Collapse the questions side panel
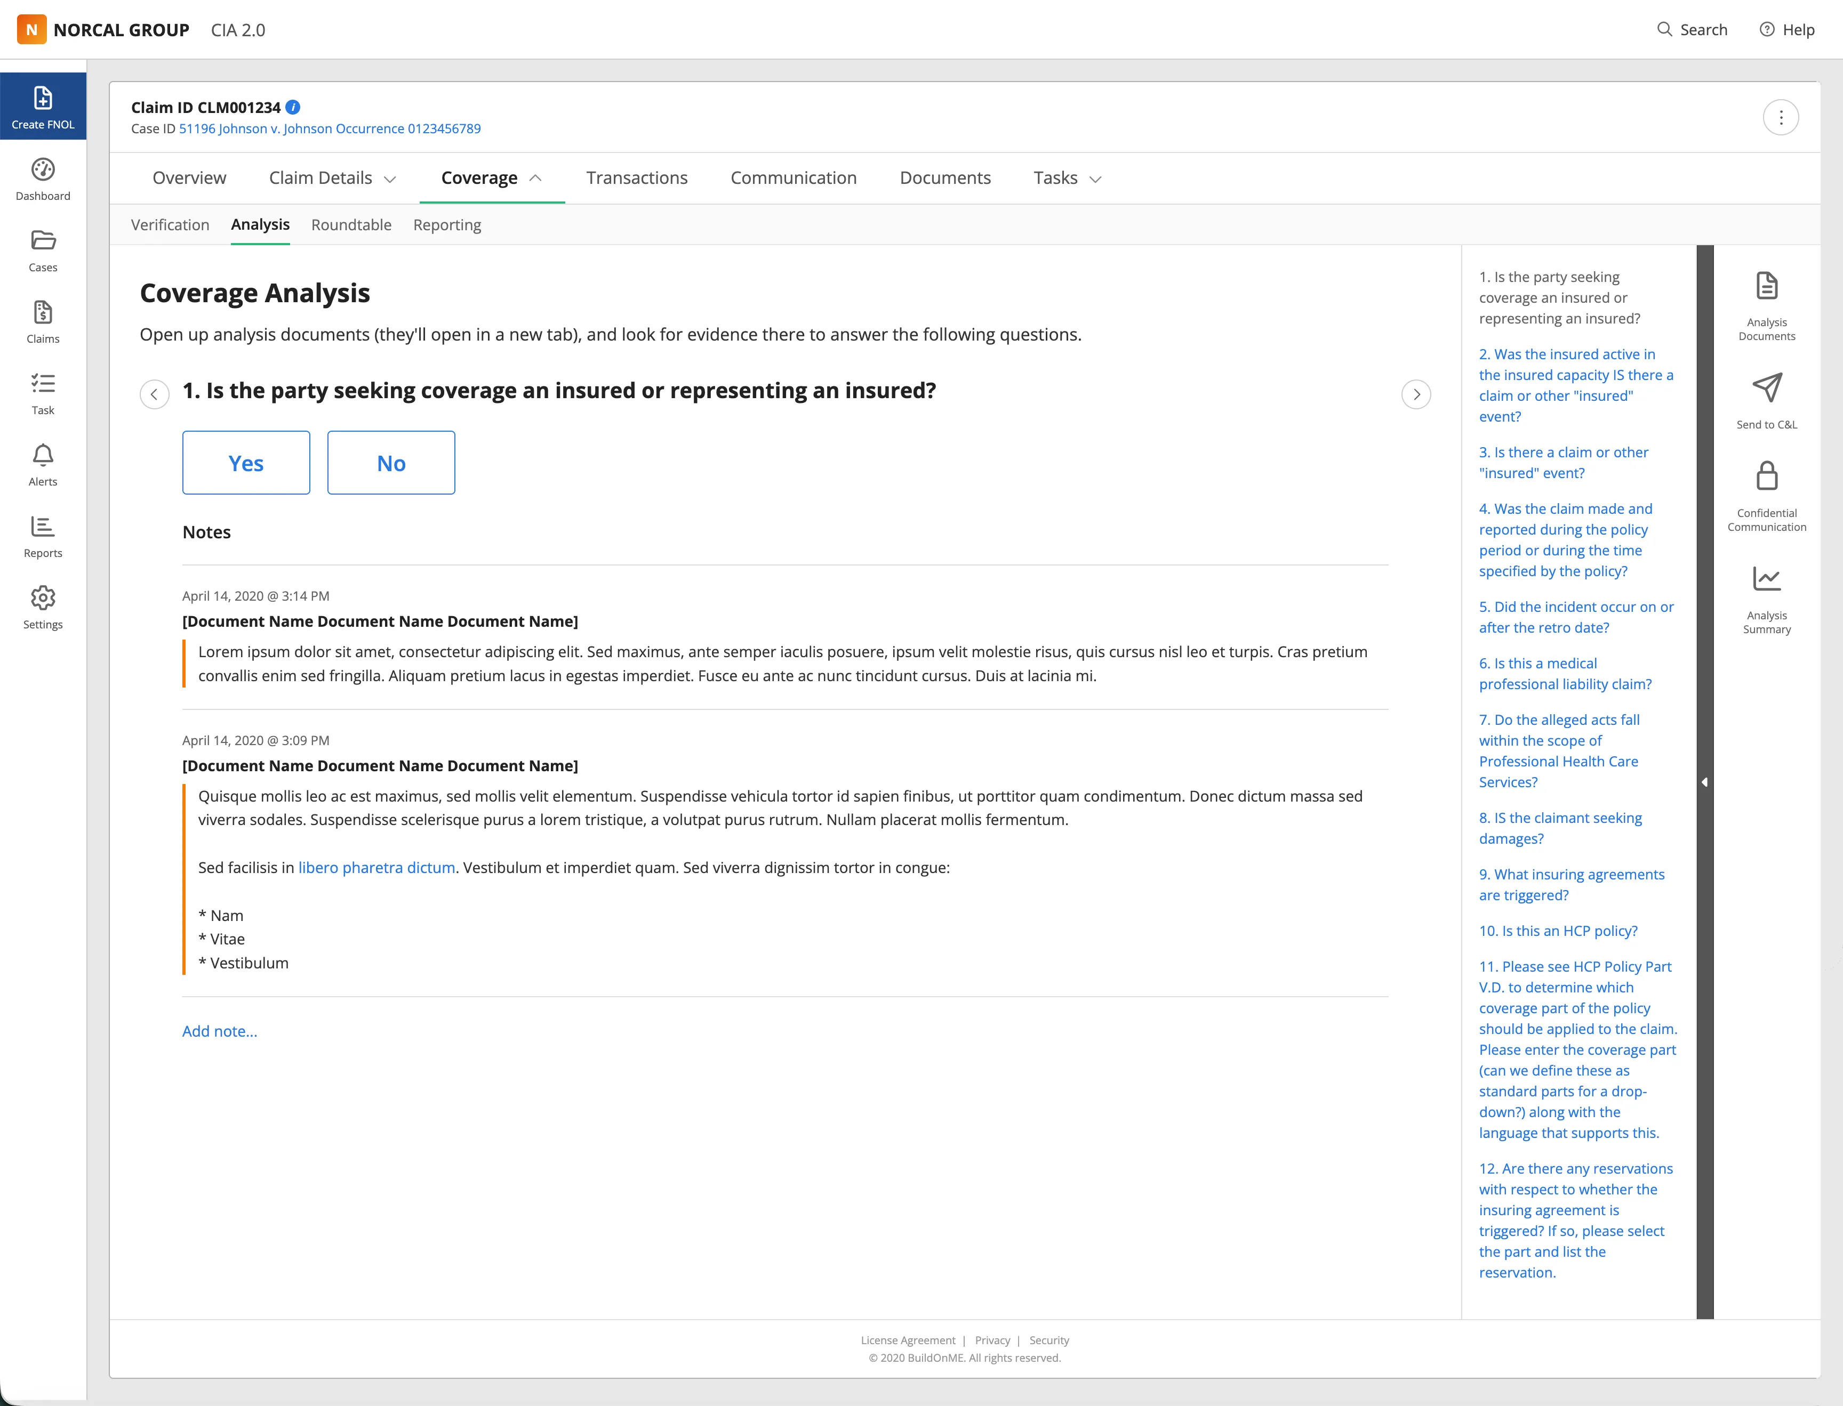 pyautogui.click(x=1705, y=782)
